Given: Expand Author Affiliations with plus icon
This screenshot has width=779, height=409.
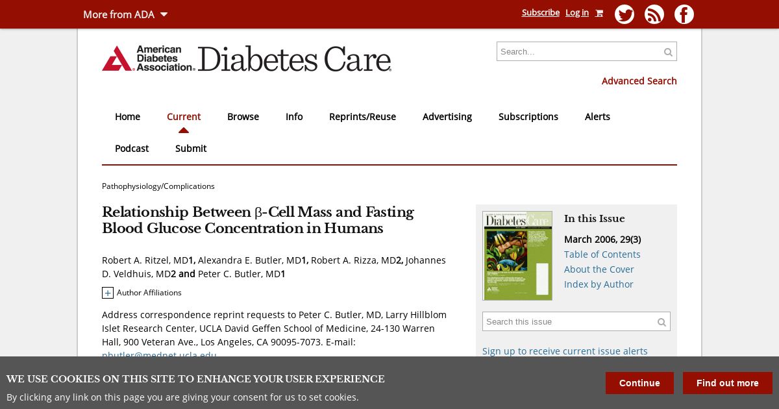Looking at the screenshot, I should coord(108,293).
